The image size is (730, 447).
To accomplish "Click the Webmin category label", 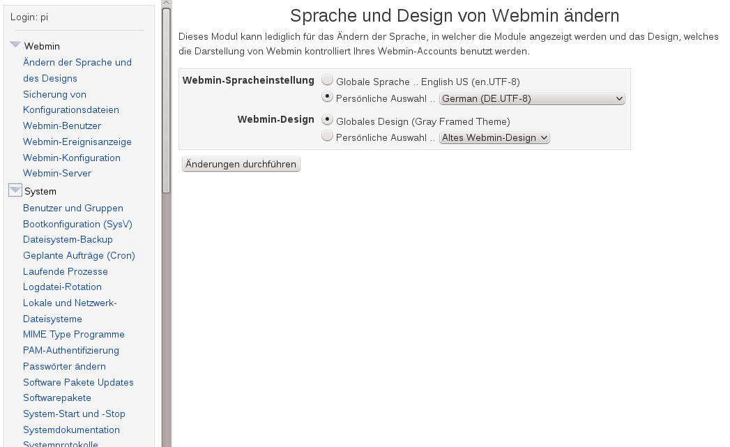I will 42,46.
